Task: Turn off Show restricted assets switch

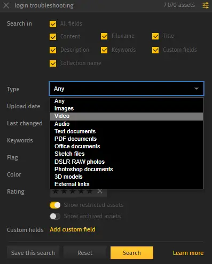Action: [55, 205]
